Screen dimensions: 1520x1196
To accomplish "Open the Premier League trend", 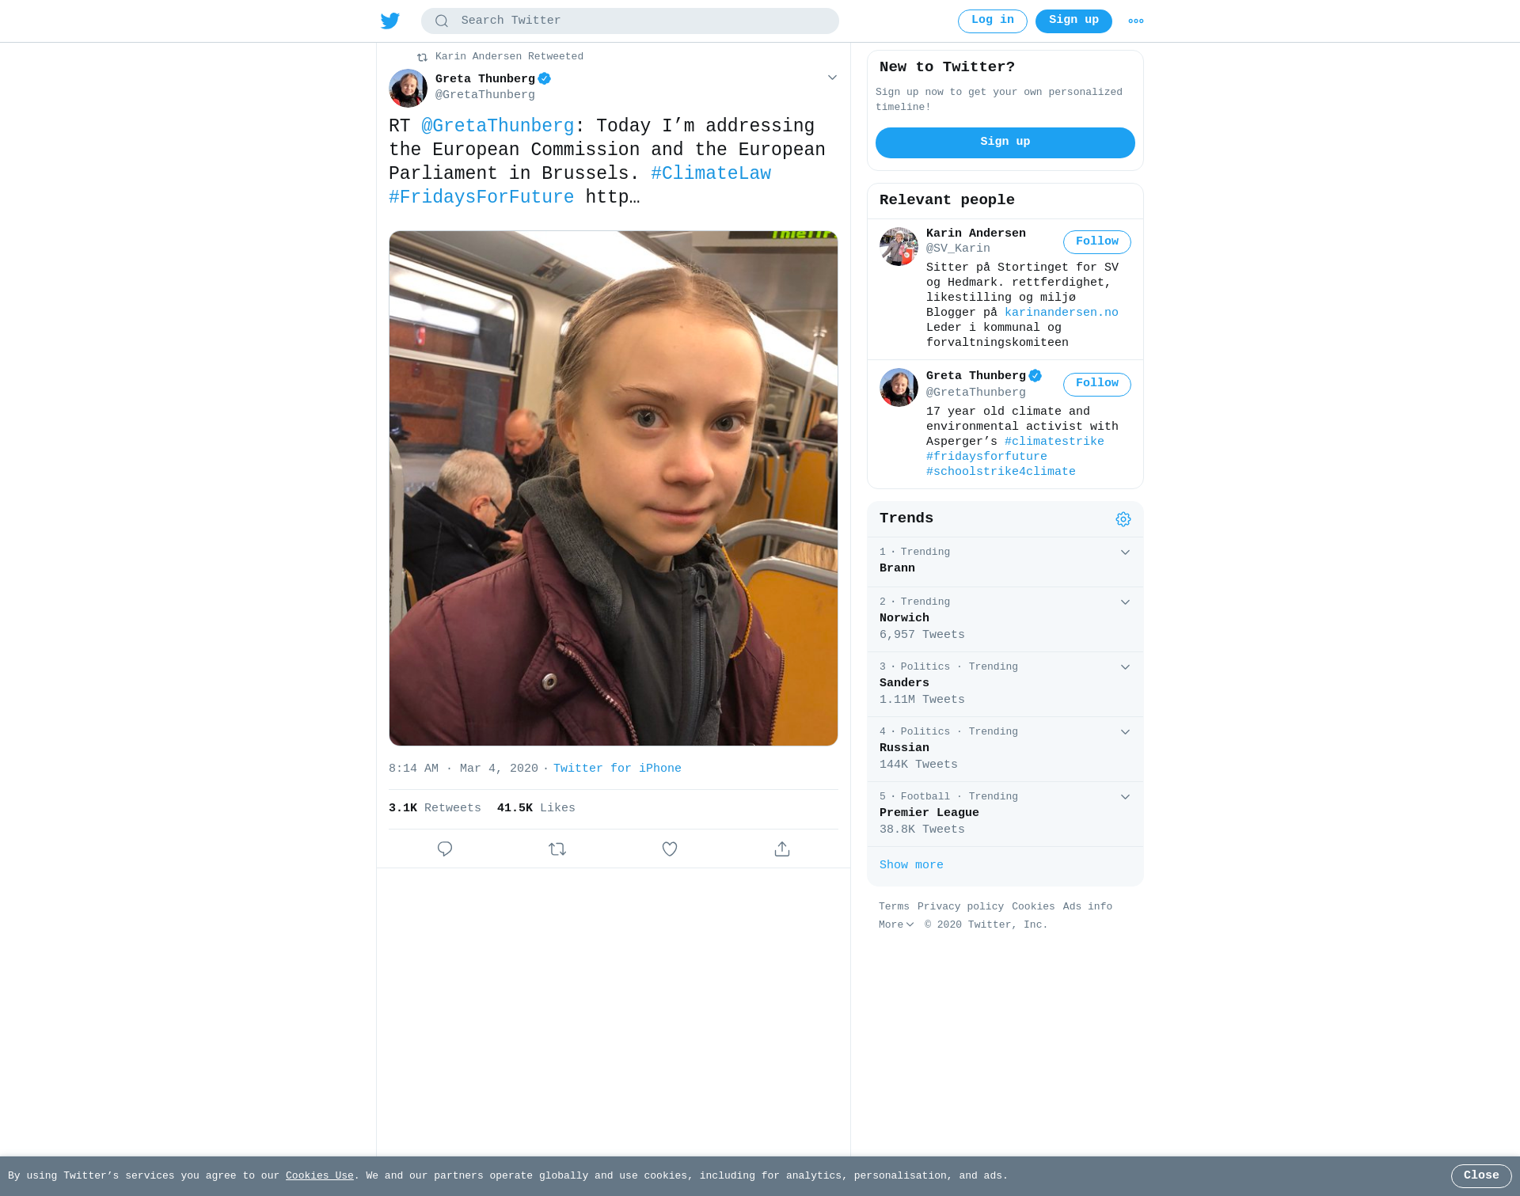I will pos(1005,814).
